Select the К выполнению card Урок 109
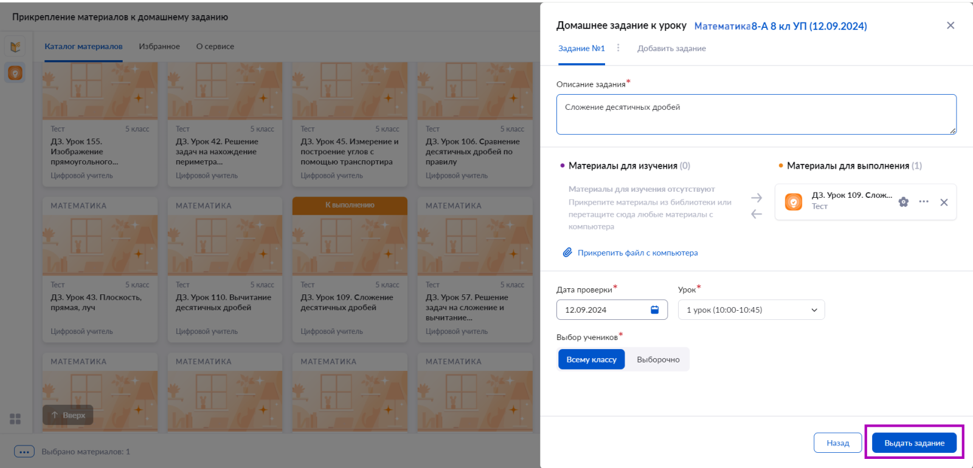Screen dimensions: 973x468 (x=350, y=270)
